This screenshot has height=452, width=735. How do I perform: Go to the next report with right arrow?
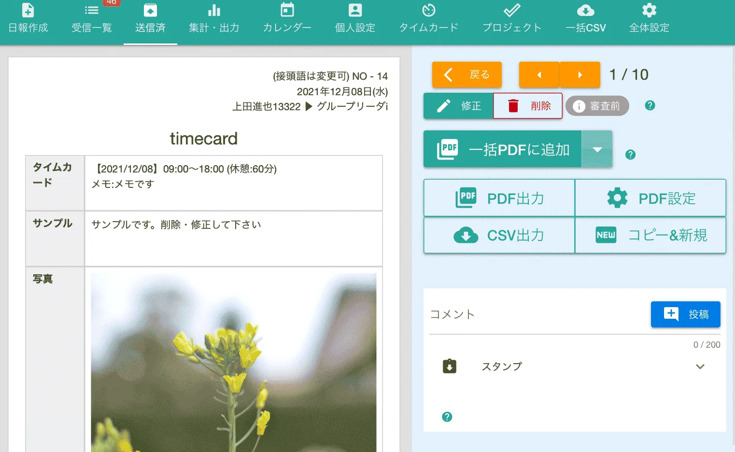(580, 75)
